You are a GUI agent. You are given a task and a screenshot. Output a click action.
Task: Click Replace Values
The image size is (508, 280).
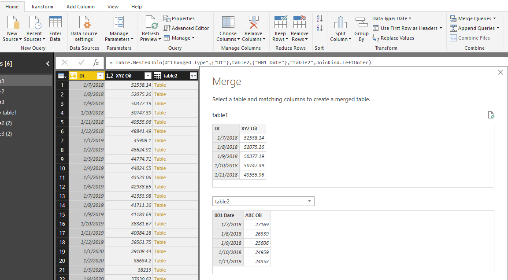[393, 38]
